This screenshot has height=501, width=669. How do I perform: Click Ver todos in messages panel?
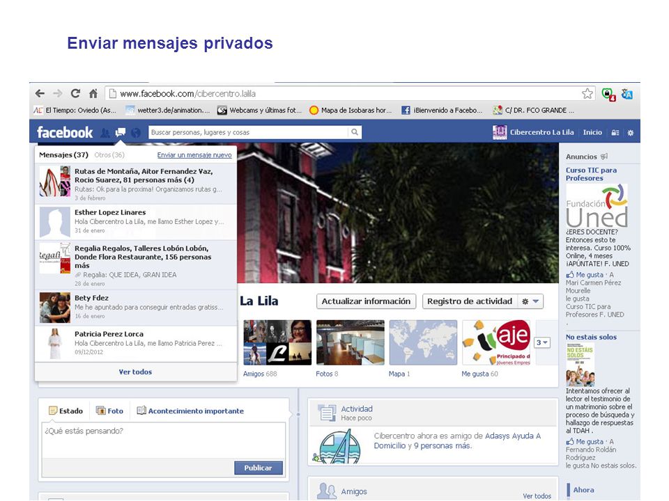click(135, 372)
